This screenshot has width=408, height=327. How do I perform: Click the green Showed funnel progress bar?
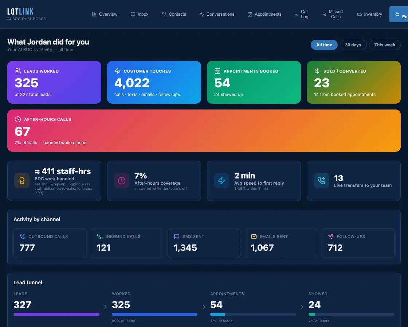click(352, 314)
